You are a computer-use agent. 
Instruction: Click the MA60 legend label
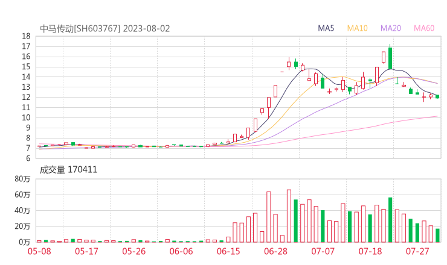pos(424,28)
